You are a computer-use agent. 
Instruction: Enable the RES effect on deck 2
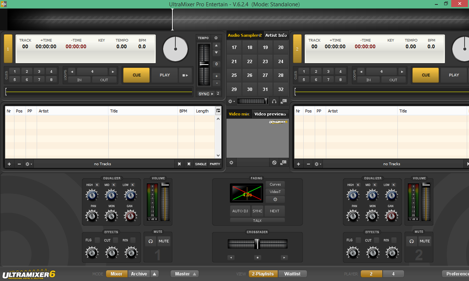394,240
